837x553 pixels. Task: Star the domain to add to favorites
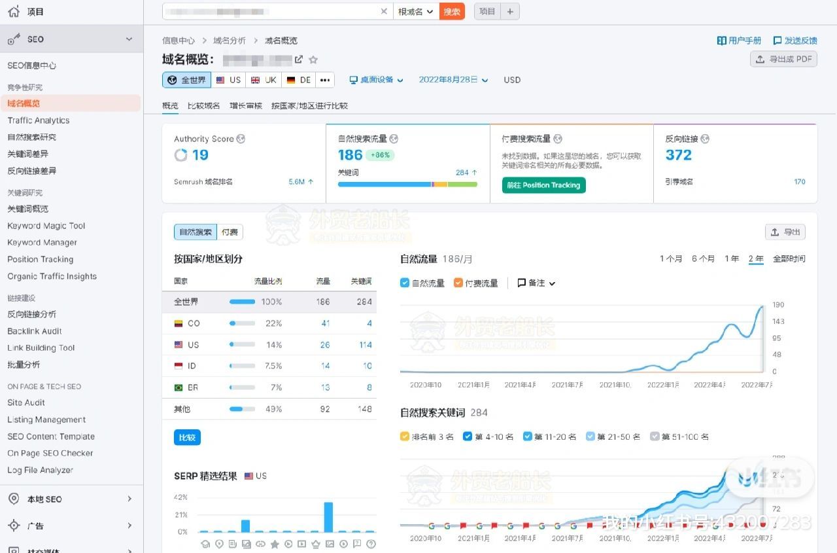(313, 60)
